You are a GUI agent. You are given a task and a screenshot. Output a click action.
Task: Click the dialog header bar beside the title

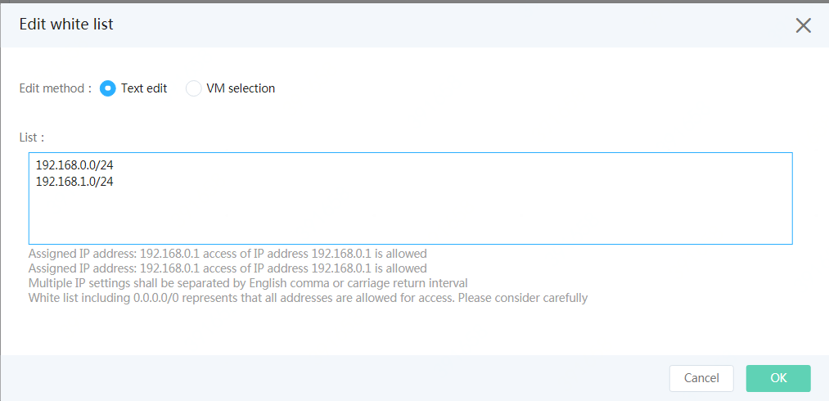click(x=449, y=25)
